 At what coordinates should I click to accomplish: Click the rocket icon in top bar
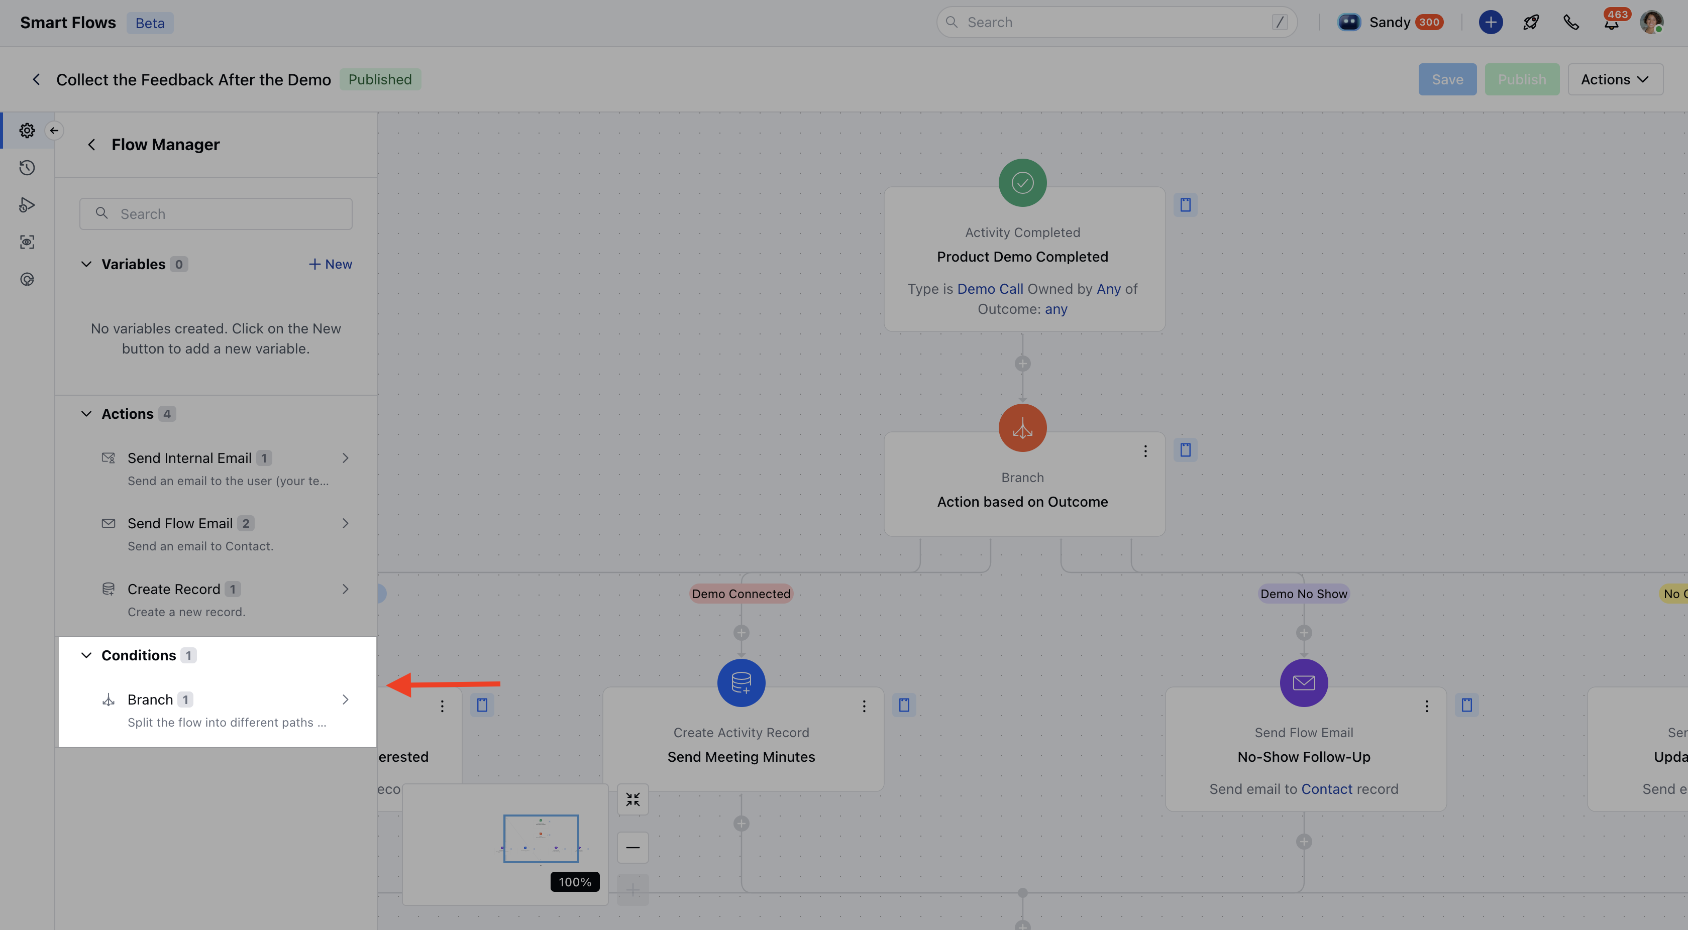click(x=1531, y=22)
